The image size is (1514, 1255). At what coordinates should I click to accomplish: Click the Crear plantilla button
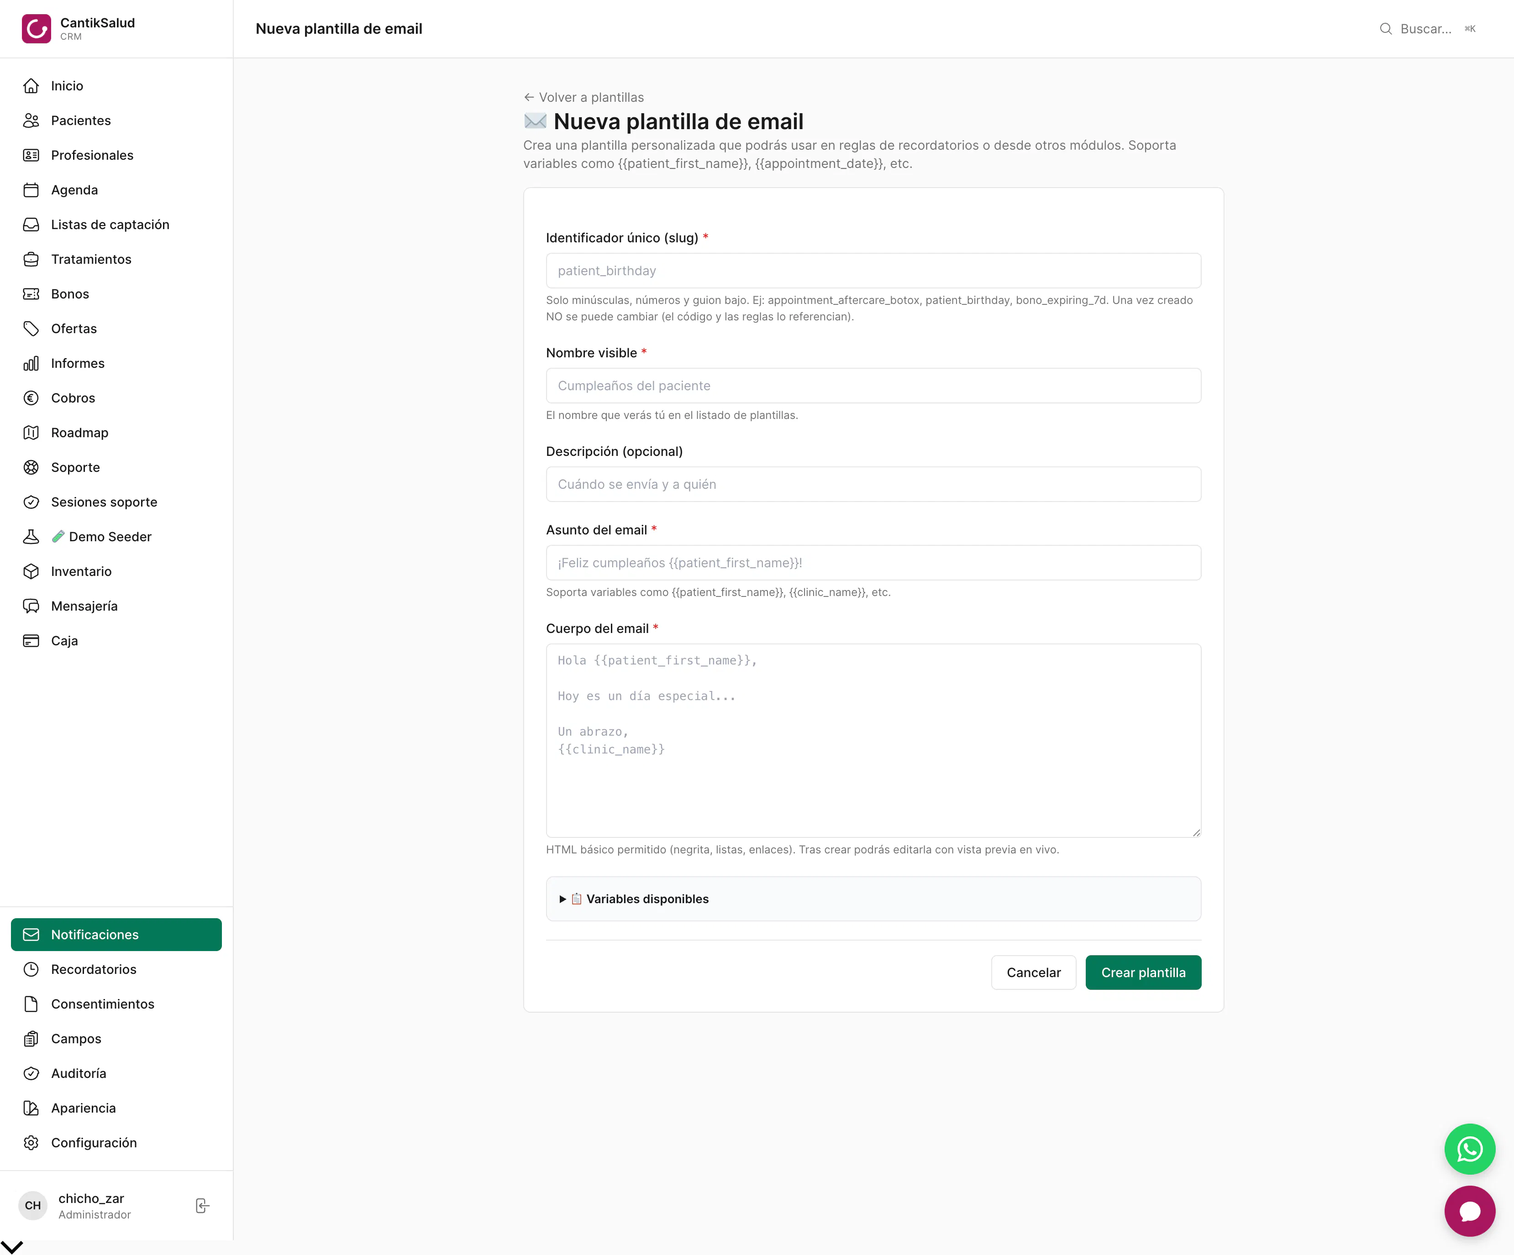pyautogui.click(x=1143, y=973)
